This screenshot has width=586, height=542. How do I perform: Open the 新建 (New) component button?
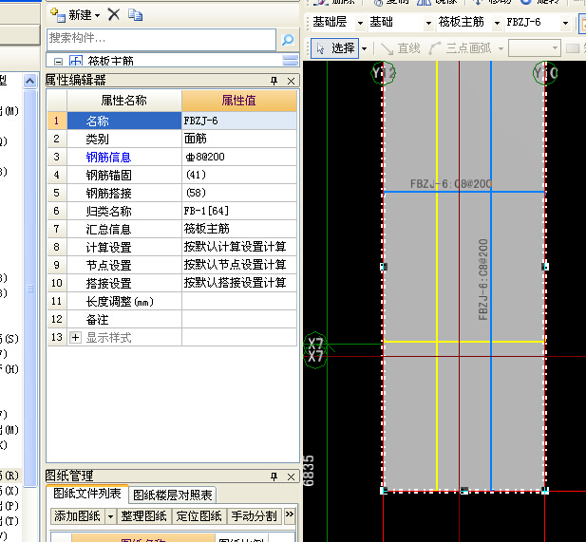pos(75,15)
